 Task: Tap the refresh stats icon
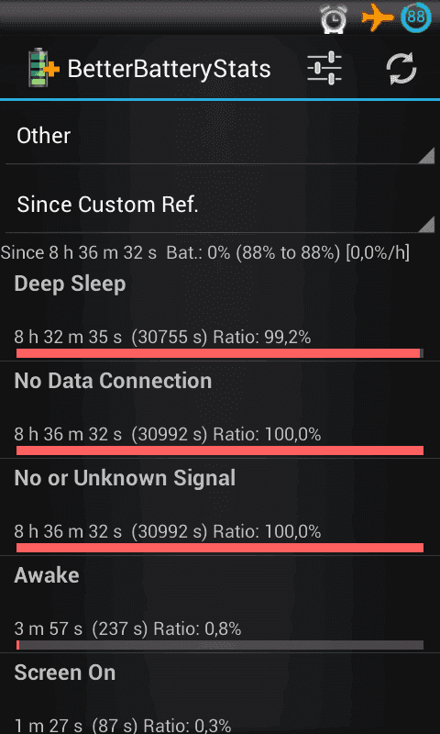(x=401, y=69)
